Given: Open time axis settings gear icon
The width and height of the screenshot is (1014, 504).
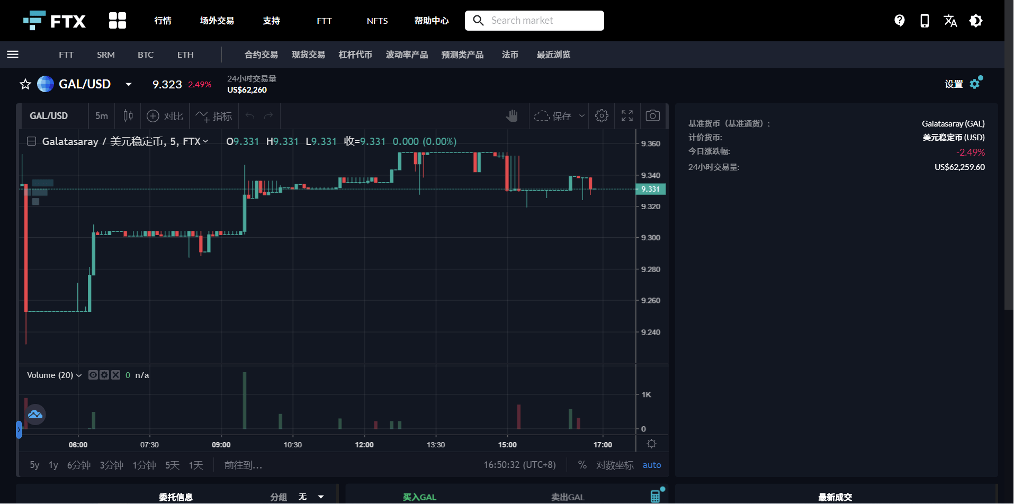Looking at the screenshot, I should point(651,444).
